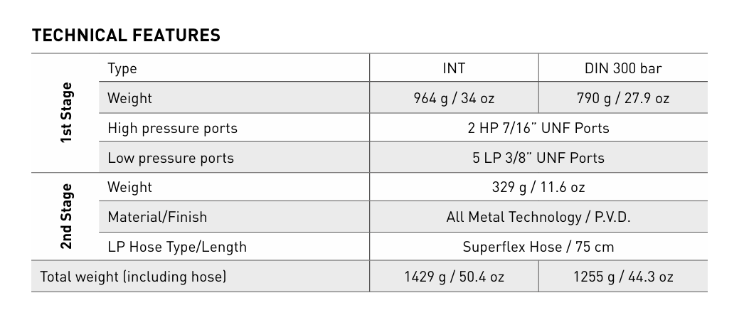Select the 1255 g / 44.3 oz total
The image size is (744, 320).
click(622, 277)
